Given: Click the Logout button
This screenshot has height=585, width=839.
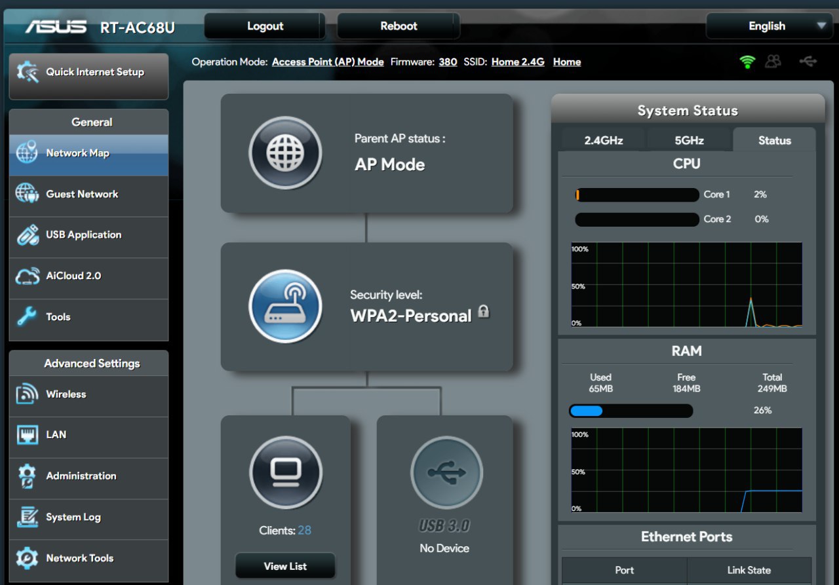Looking at the screenshot, I should tap(265, 26).
